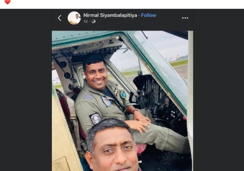Click the smiling pilot's face in the photo
This screenshot has width=244, height=171.
pos(96,75)
